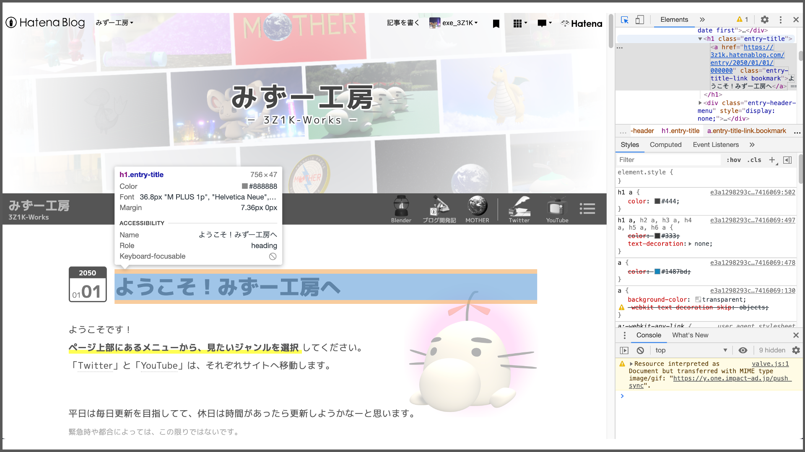The height and width of the screenshot is (452, 805).
Task: Show more DevTools panels with the chevron
Action: pos(702,20)
